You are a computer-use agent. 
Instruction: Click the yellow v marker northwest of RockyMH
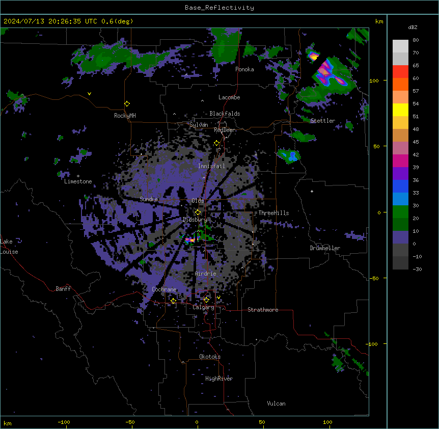89,94
